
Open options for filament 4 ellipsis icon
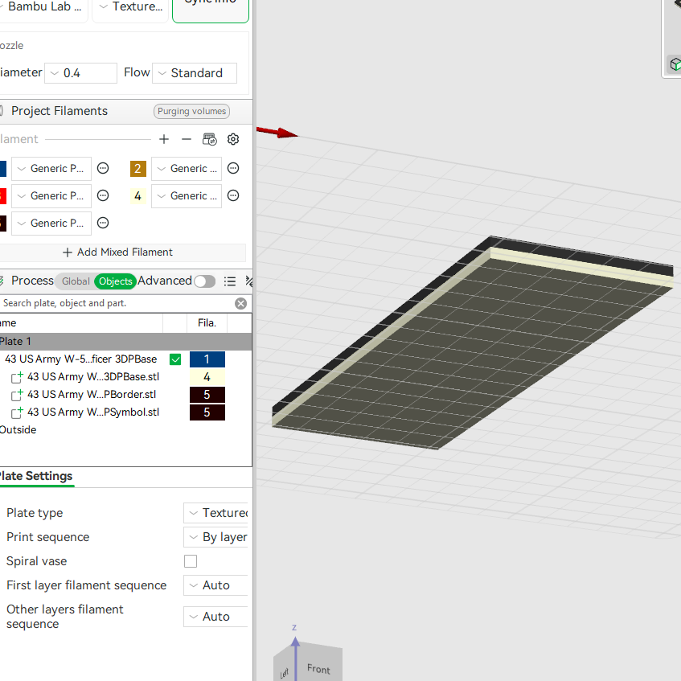coord(233,195)
